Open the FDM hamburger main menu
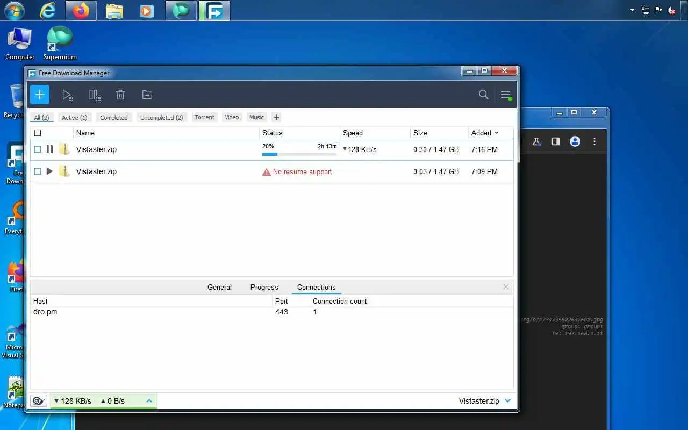The width and height of the screenshot is (688, 430). point(506,95)
